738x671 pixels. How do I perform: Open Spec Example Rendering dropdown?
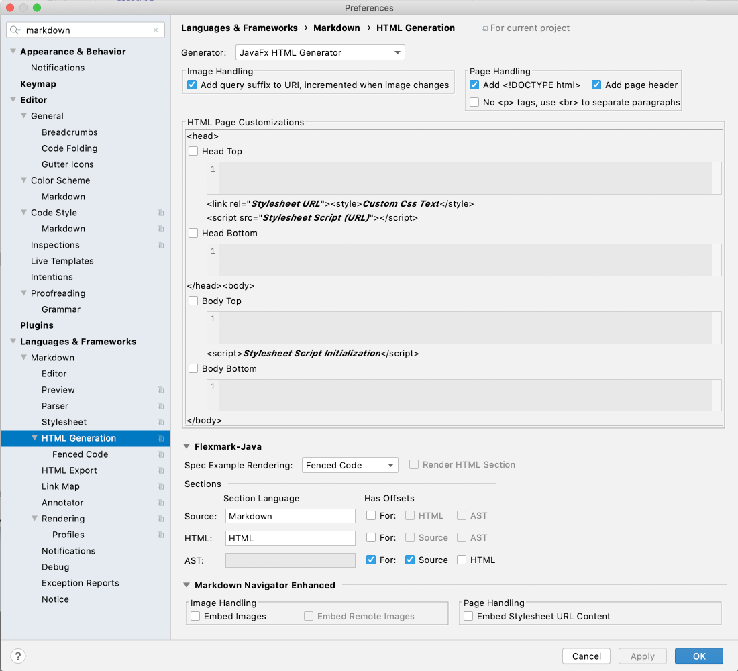click(350, 465)
